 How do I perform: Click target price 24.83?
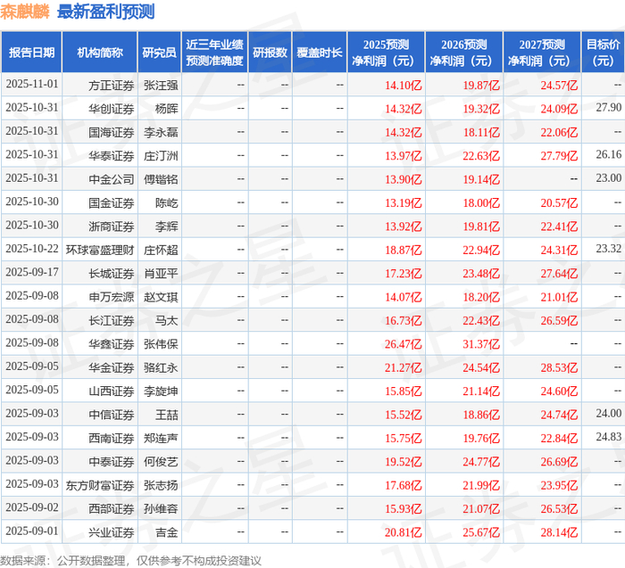pos(609,437)
